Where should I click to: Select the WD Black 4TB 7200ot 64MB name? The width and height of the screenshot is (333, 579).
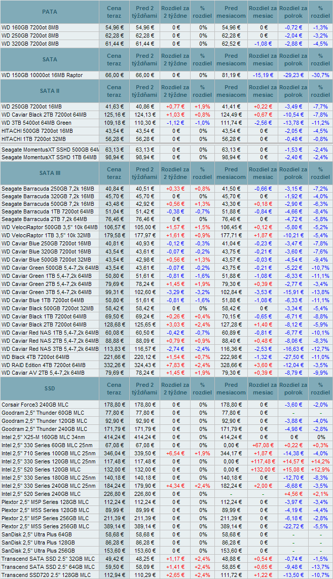[35, 357]
